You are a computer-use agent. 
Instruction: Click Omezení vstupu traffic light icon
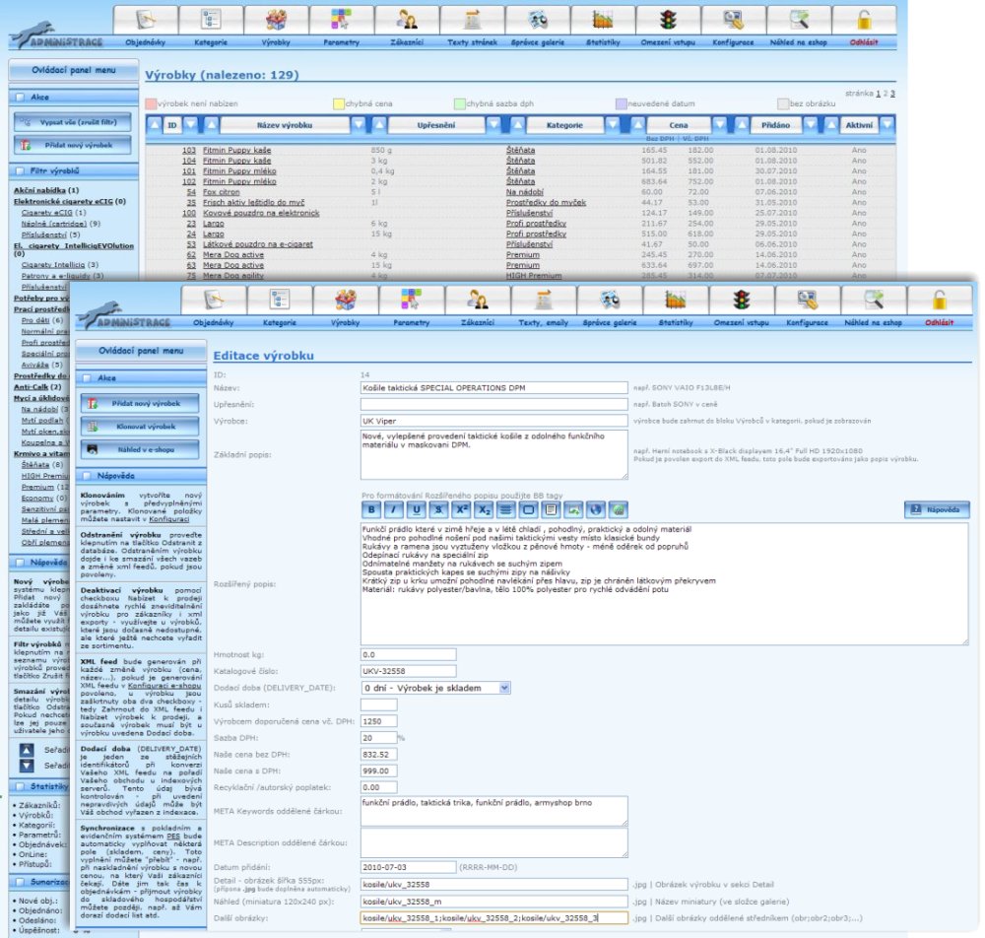tap(742, 301)
